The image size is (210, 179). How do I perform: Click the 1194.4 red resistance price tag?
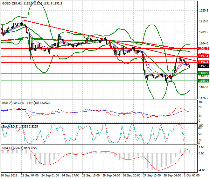203,62
